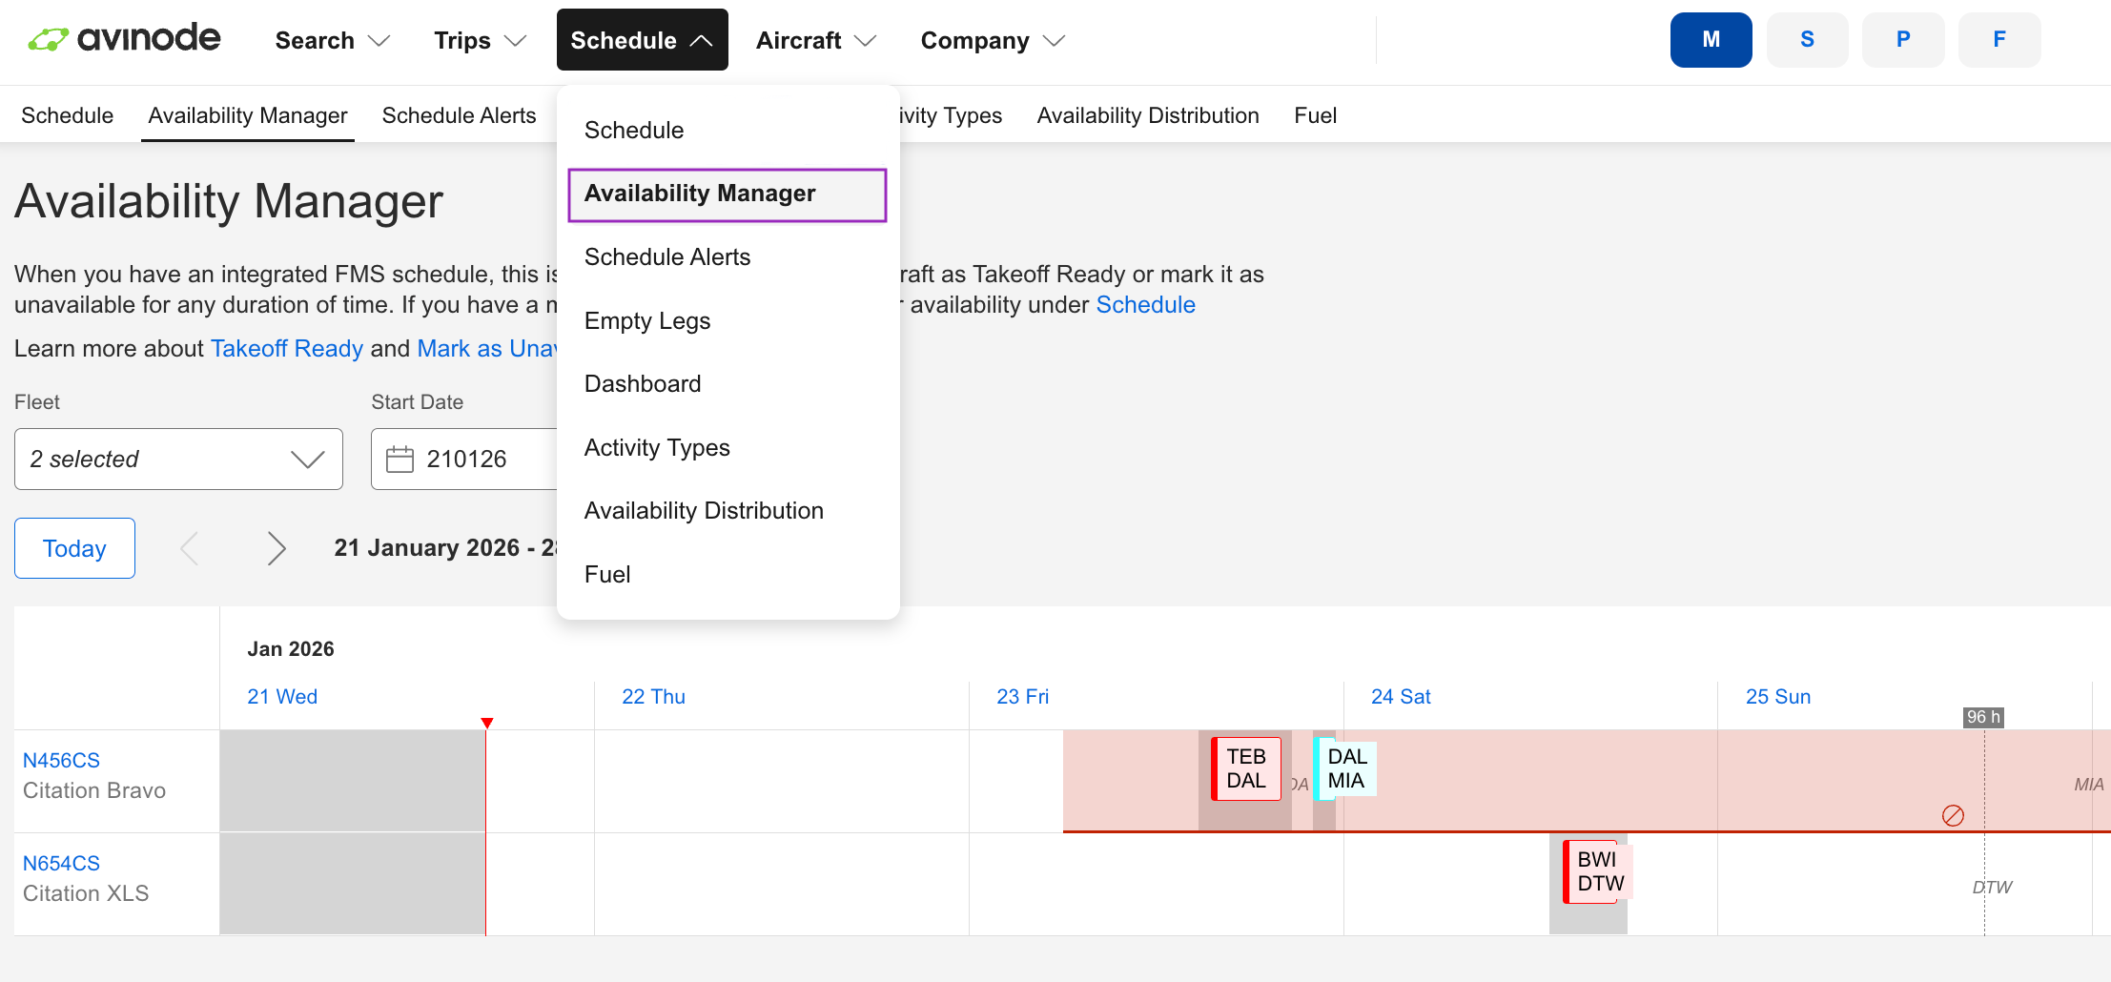Select Dashboard from the Schedule menu
The height and width of the screenshot is (982, 2111).
(642, 383)
